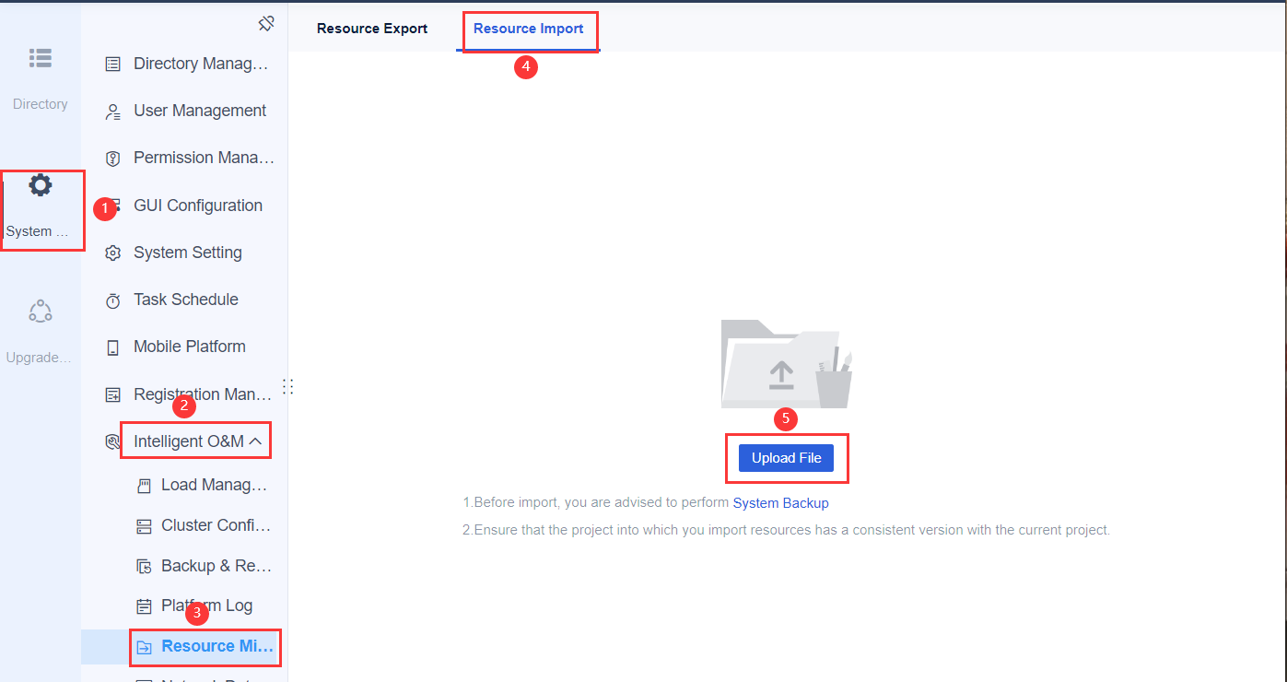The image size is (1287, 682).
Task: Click the Resource Migration folder icon
Action: coord(143,647)
